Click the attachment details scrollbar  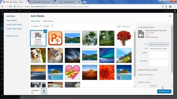172,49
